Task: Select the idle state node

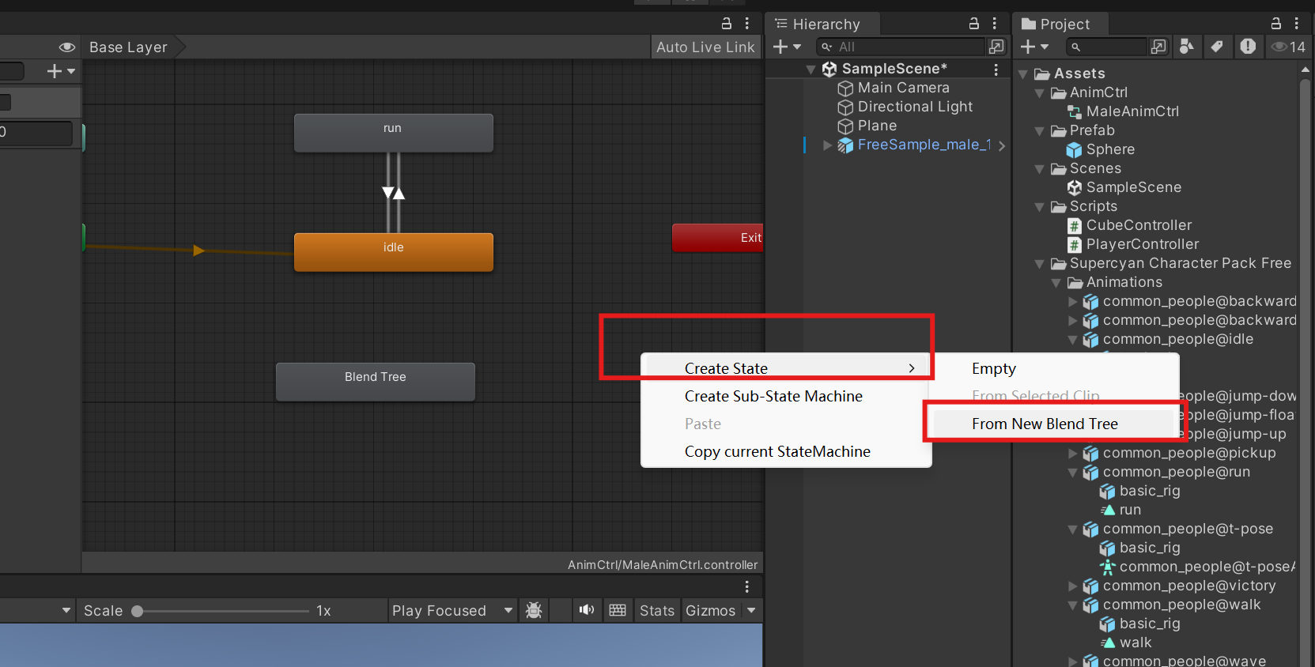Action: tap(393, 252)
